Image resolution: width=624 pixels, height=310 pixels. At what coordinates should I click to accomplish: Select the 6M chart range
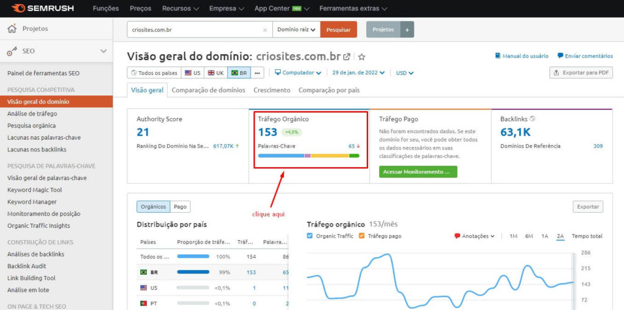529,236
